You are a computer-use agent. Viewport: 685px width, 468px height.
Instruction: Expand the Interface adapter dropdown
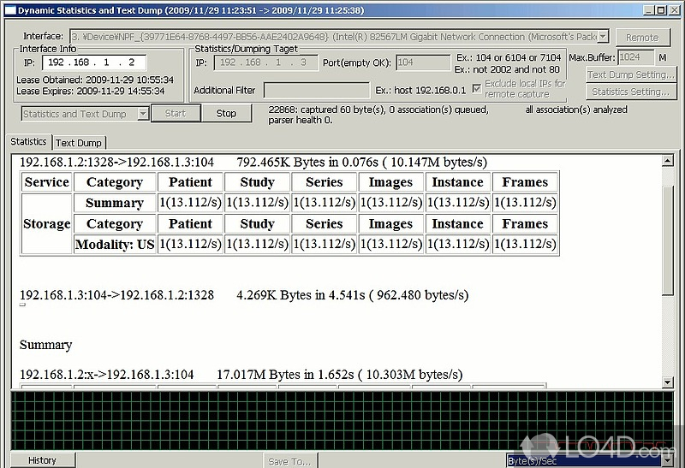point(602,37)
